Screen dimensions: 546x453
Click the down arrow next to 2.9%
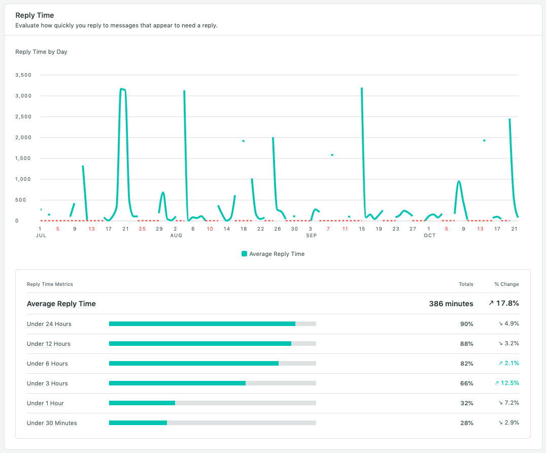point(501,423)
